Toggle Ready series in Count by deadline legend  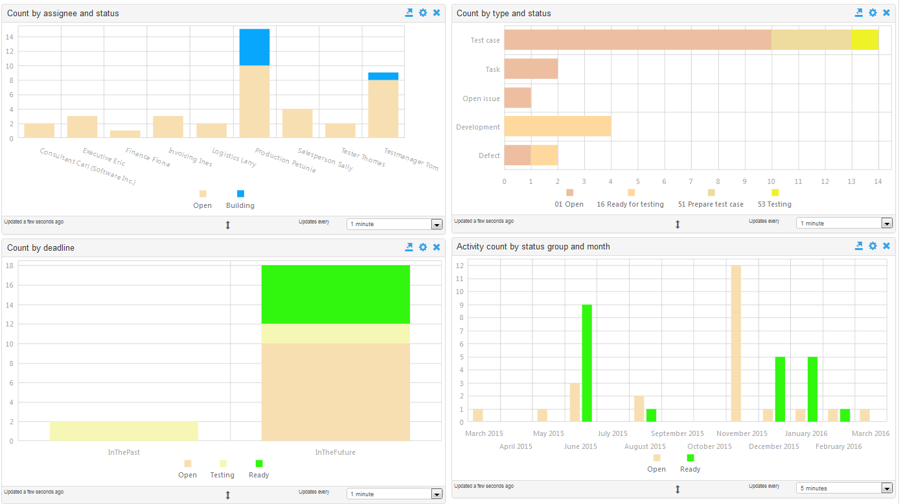pos(259,470)
